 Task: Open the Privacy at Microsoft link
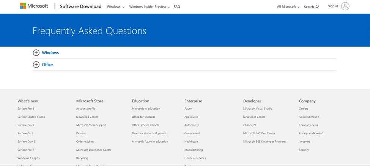pos(311,133)
